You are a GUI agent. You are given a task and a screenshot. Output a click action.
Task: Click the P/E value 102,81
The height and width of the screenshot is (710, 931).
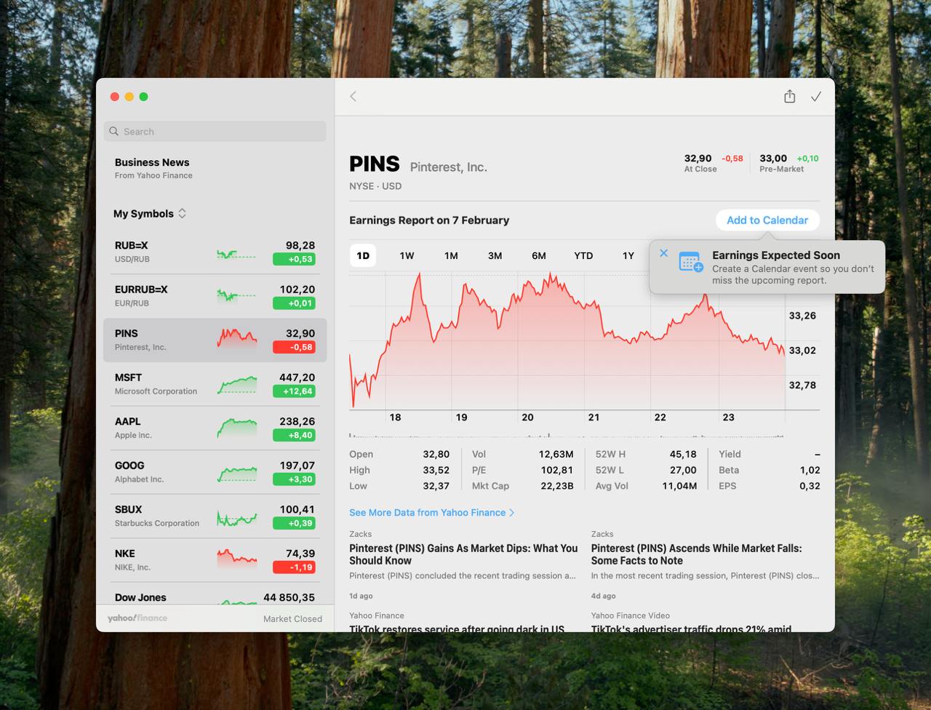pyautogui.click(x=557, y=470)
